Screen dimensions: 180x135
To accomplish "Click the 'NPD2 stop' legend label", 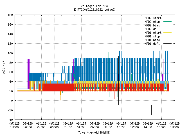I will click(152, 22).
